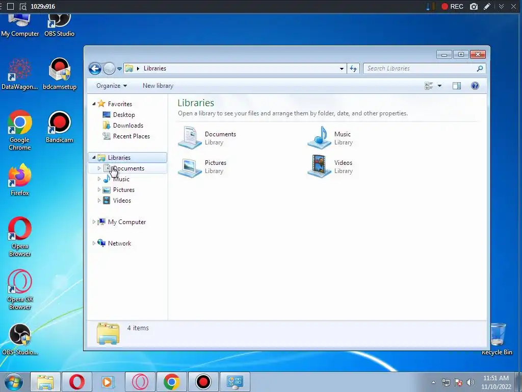Open Desktop under Favorites
The image size is (522, 392).
[x=124, y=115]
